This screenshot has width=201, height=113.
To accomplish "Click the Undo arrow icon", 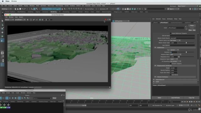I will [x=23, y=9].
